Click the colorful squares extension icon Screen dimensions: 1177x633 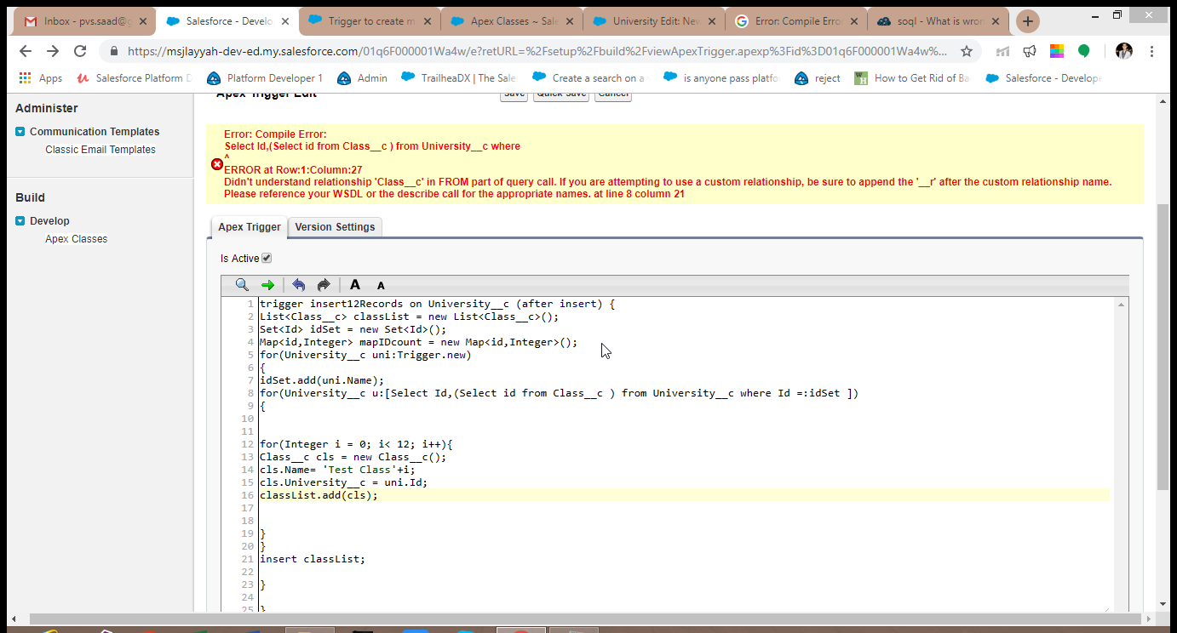point(1056,51)
